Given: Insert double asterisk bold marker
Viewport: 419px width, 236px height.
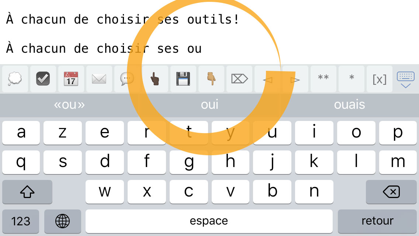Looking at the screenshot, I should [323, 79].
